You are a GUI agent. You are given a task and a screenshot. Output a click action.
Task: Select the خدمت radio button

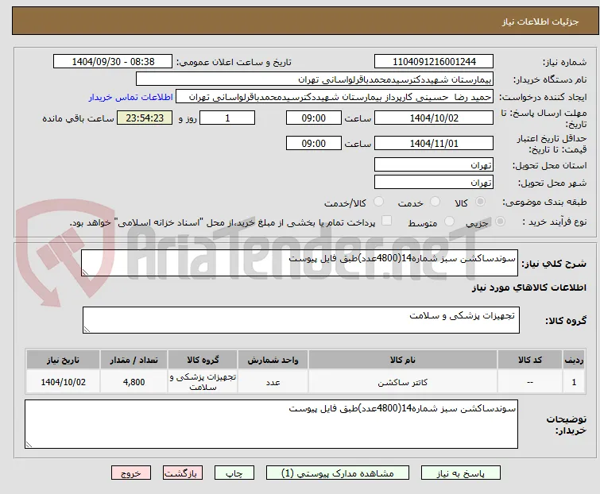[435, 202]
